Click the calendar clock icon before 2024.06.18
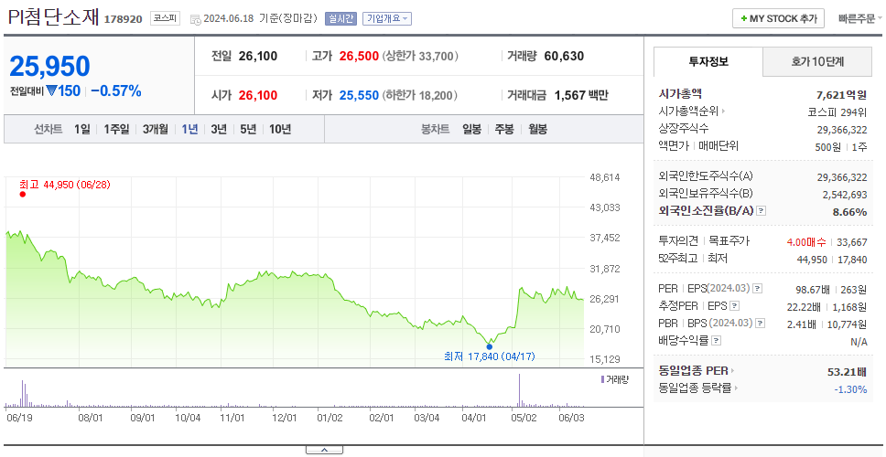886x457 pixels. pyautogui.click(x=196, y=19)
